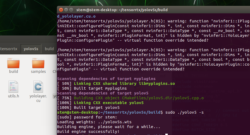The image size is (250, 135).
Task: Click 'Linking CXX executable yolov5' line
Action: [109, 103]
